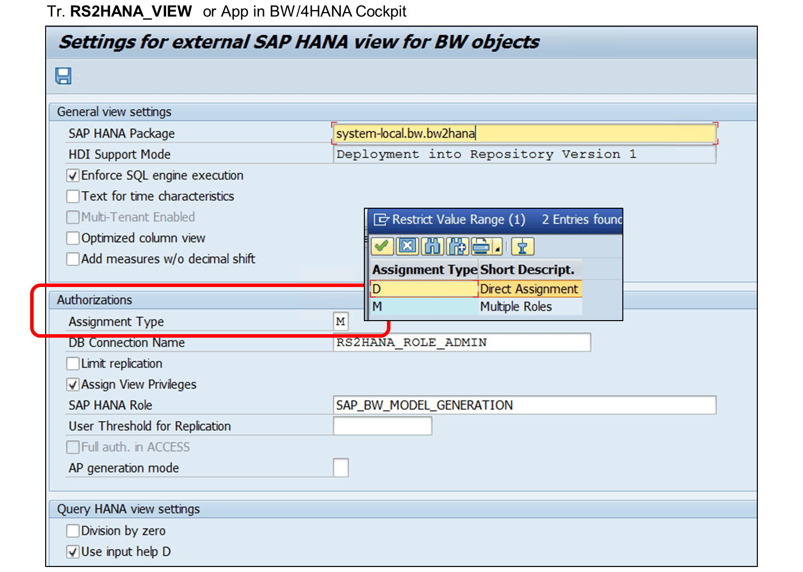Click the SAP HANA Package label

click(x=122, y=133)
